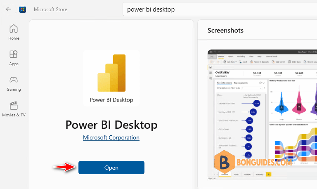
Task: Open the Movies & TV section
Action: tap(14, 109)
